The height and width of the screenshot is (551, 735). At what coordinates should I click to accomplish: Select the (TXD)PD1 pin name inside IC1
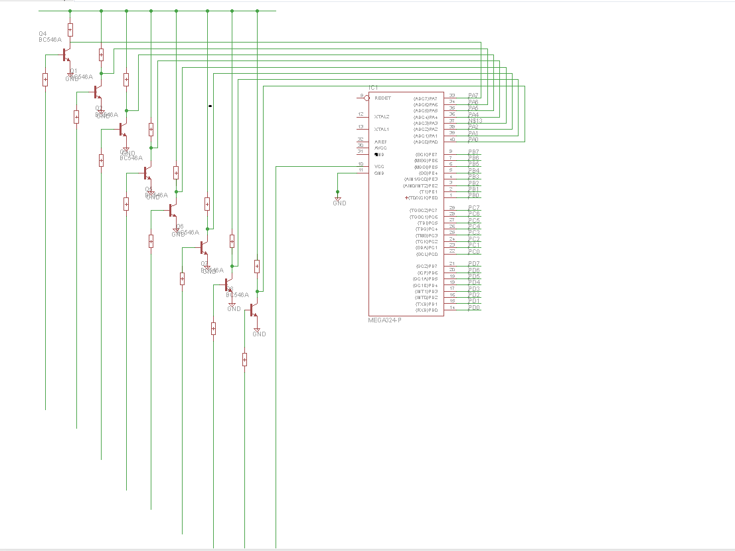[426, 304]
